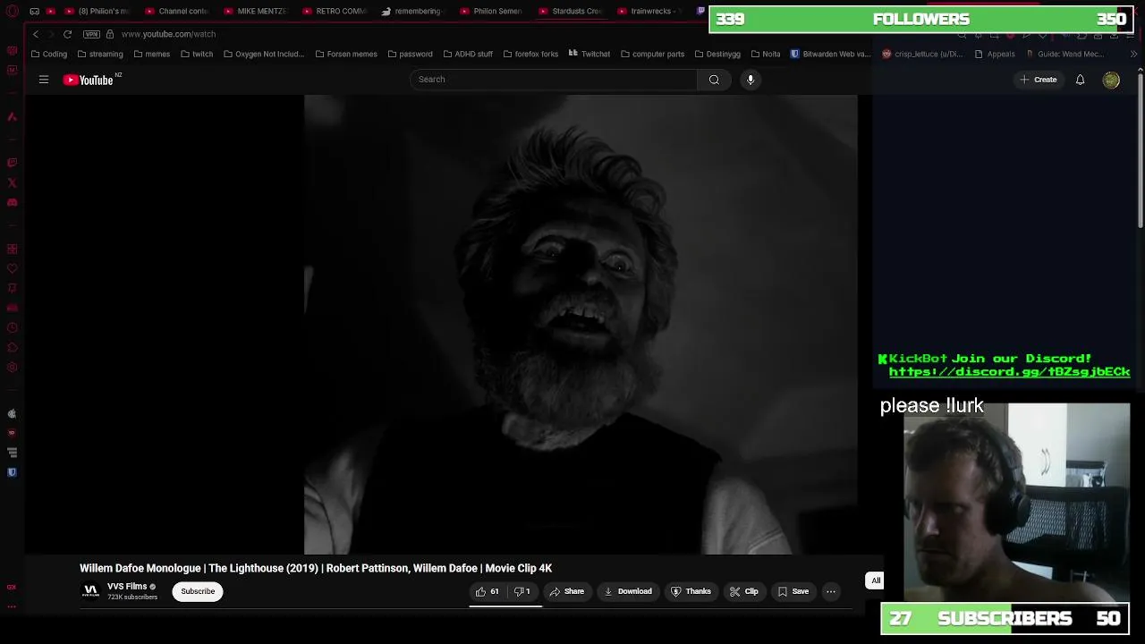Open the forefox forks folder
Viewport: 1145px width, 644px height.
click(x=530, y=54)
